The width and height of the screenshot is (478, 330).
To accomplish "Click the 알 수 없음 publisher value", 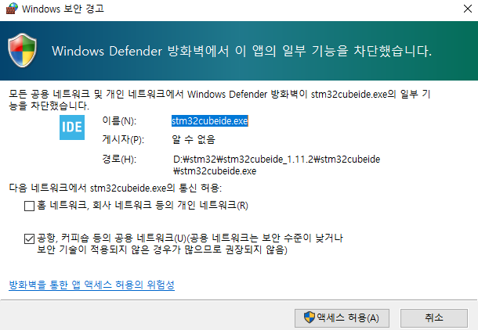I will pos(194,140).
